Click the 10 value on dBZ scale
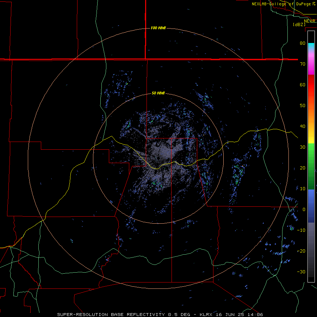 [303, 189]
